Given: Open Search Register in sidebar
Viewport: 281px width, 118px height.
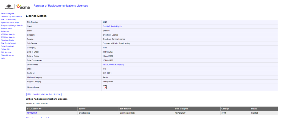Looking at the screenshot, I should (x=8, y=13).
